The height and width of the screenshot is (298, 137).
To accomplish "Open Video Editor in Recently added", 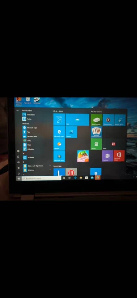I will (x=29, y=115).
